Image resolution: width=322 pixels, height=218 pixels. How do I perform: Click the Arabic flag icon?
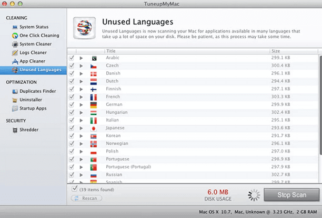(94, 59)
